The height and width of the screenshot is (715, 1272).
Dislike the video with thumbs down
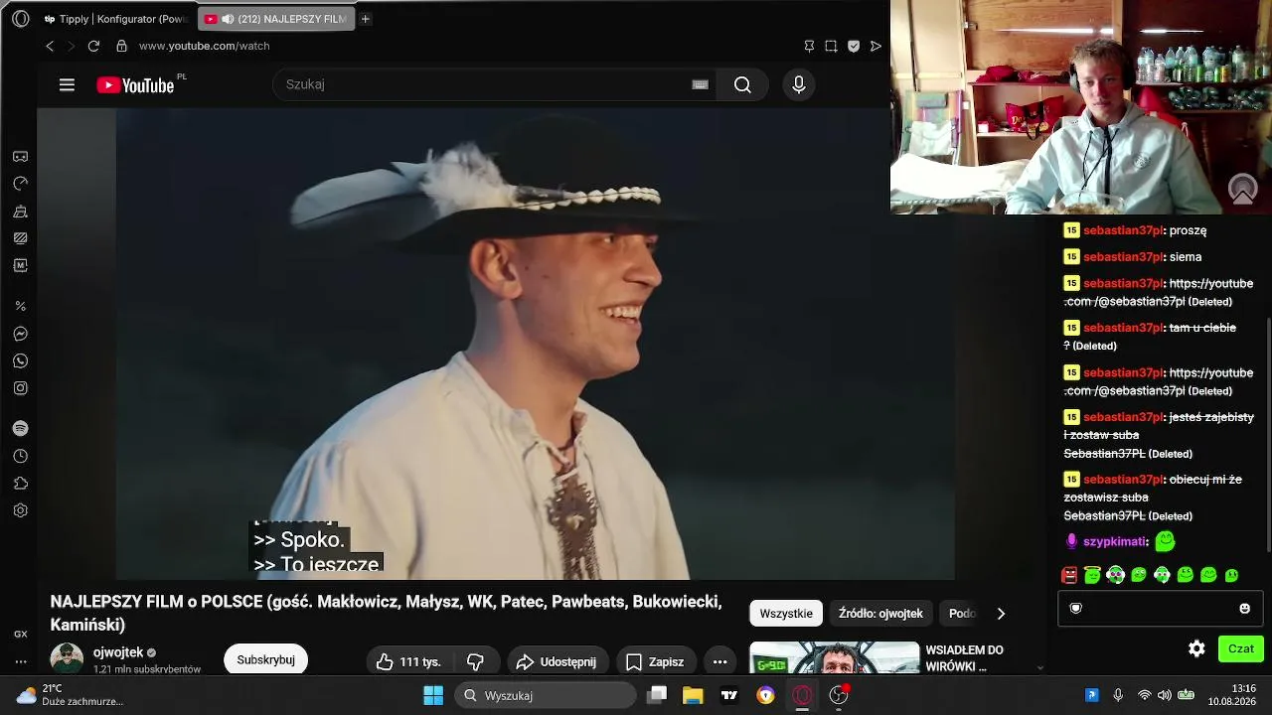tap(475, 661)
